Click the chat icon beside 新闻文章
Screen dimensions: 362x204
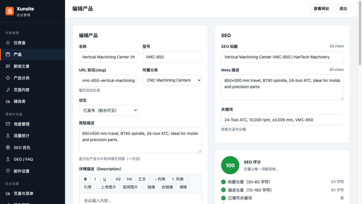pyautogui.click(x=8, y=66)
